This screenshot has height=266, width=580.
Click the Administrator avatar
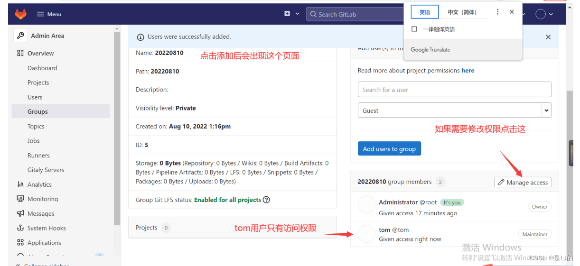(366, 204)
